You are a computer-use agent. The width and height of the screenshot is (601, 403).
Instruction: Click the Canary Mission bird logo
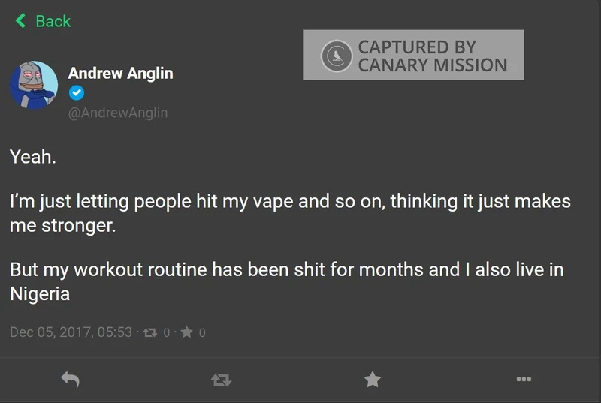336,55
